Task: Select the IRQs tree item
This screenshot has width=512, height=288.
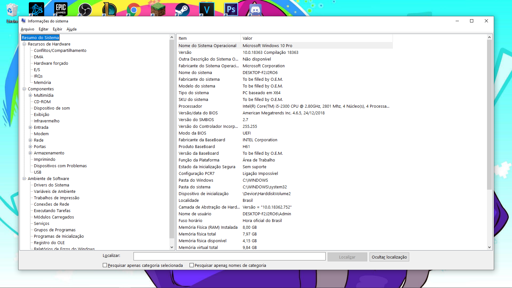Action: [x=38, y=76]
